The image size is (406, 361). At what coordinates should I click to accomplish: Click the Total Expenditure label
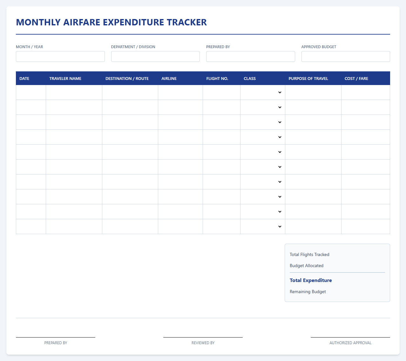[x=311, y=280]
